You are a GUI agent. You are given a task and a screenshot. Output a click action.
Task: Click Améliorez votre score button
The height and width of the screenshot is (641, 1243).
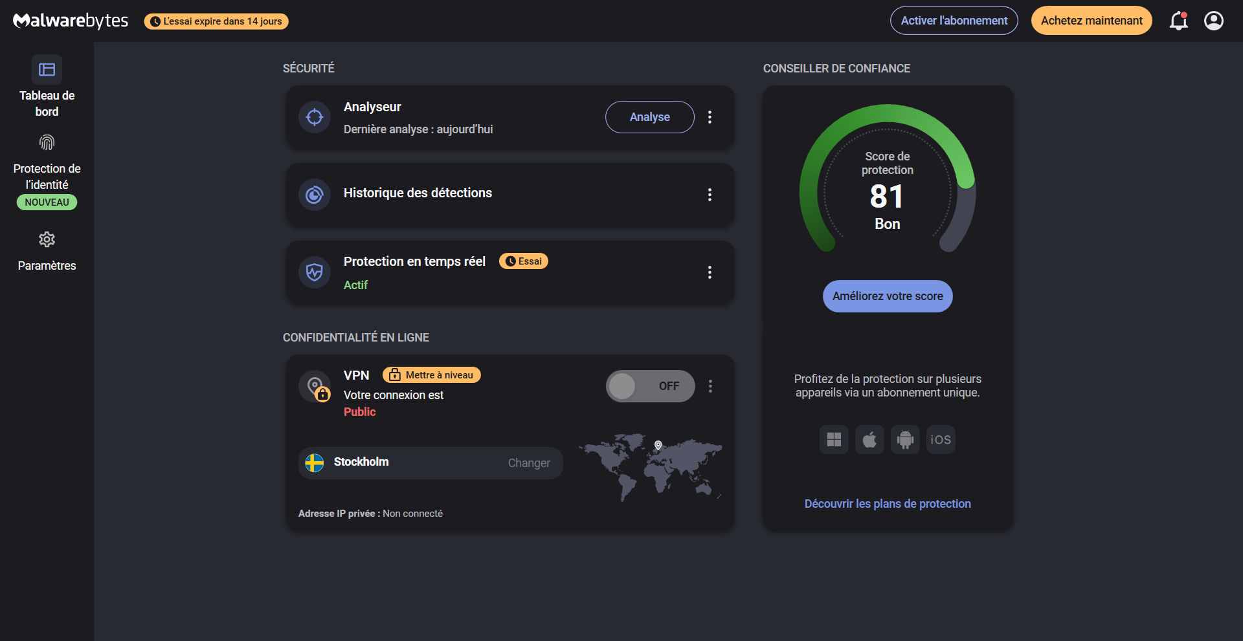tap(888, 296)
